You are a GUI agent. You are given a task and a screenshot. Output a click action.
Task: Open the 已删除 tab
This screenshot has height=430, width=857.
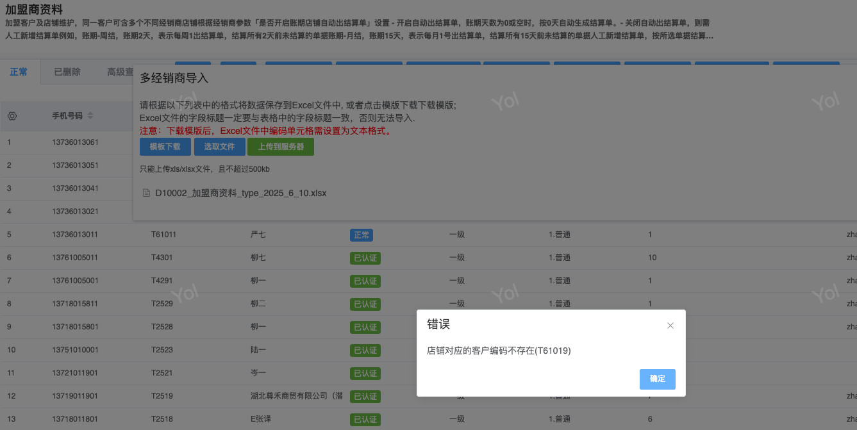(x=67, y=72)
